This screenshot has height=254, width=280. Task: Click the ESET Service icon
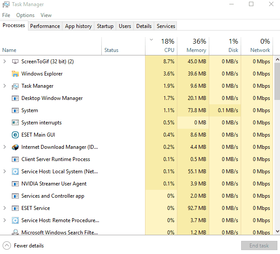click(x=15, y=208)
